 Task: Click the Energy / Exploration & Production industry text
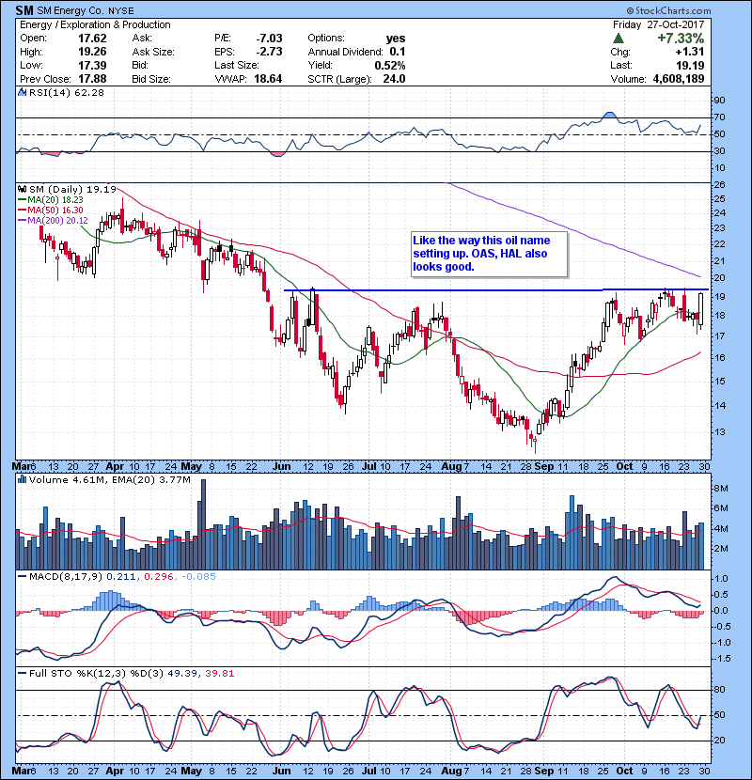95,24
